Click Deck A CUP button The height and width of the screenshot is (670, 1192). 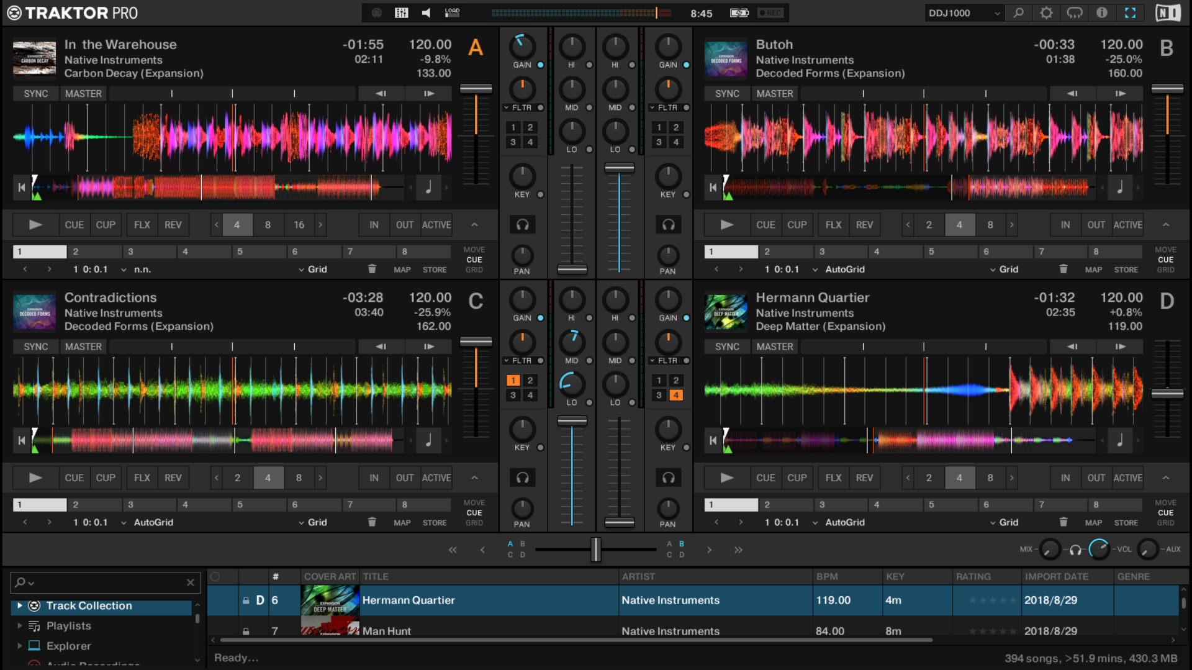(106, 225)
